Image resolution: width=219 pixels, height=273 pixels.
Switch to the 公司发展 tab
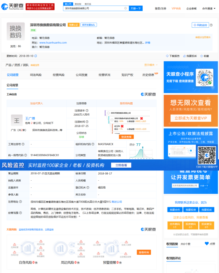(82, 75)
